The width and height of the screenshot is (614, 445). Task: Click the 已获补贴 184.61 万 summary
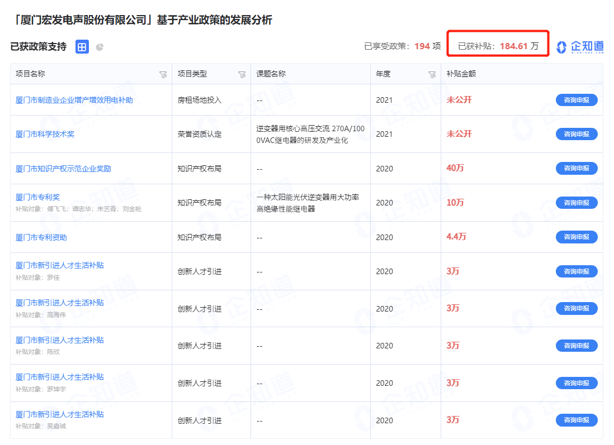[x=498, y=46]
